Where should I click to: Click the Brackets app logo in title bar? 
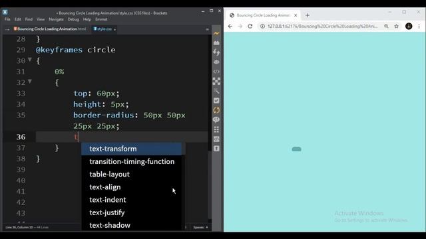coord(5,12)
